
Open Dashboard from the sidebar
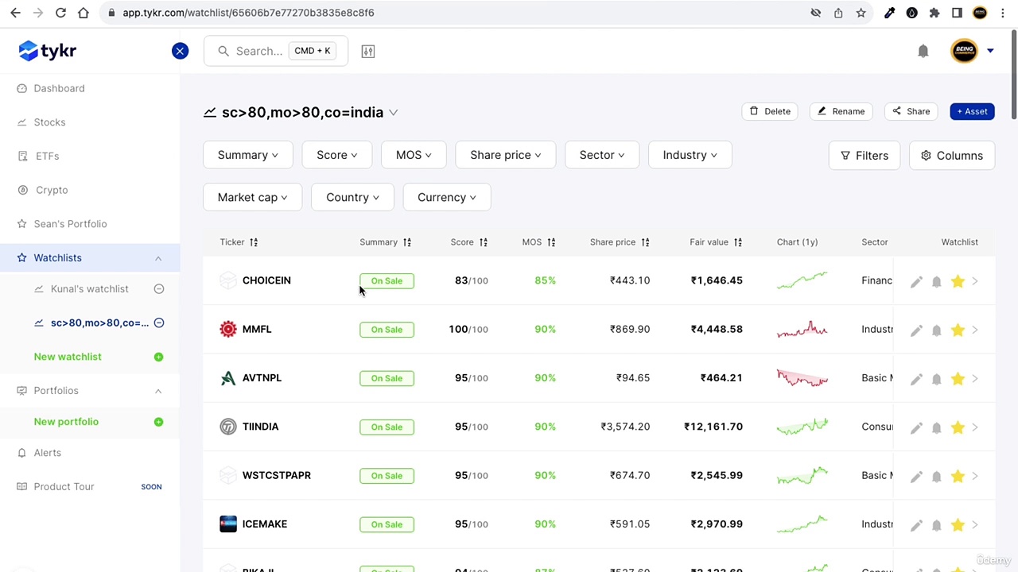[59, 88]
